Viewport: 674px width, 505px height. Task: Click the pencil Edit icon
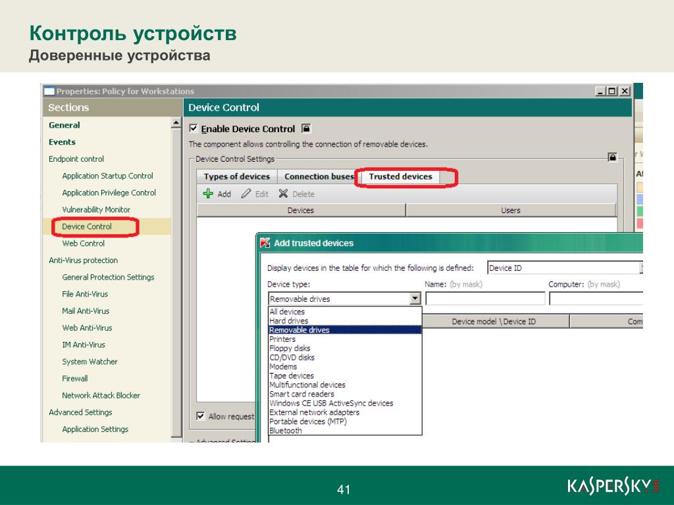(x=246, y=194)
